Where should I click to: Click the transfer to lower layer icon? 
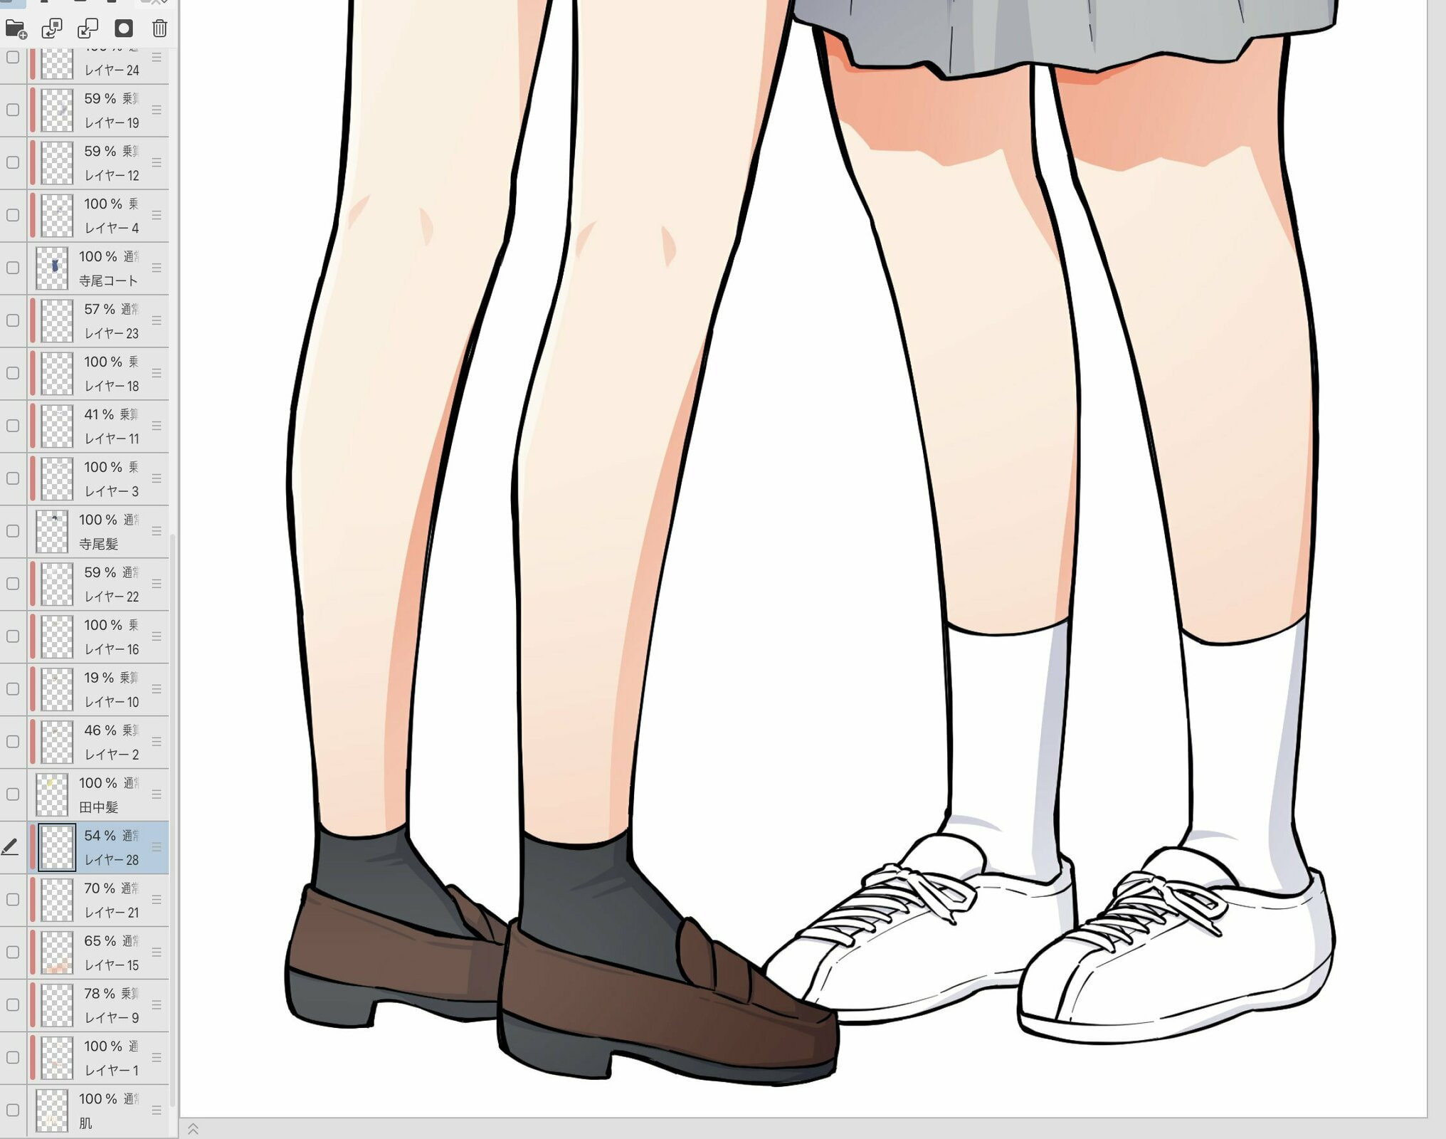52,28
